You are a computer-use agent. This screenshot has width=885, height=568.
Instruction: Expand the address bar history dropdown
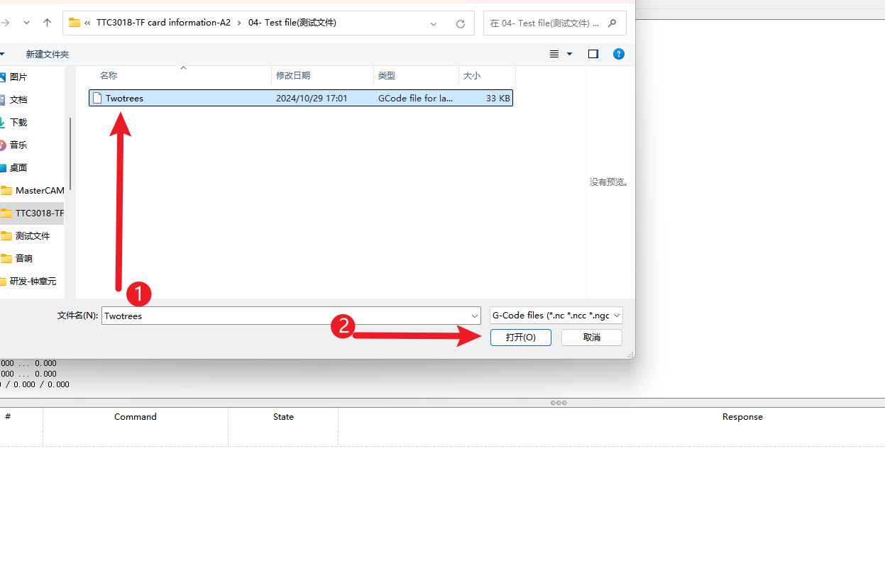tap(434, 23)
